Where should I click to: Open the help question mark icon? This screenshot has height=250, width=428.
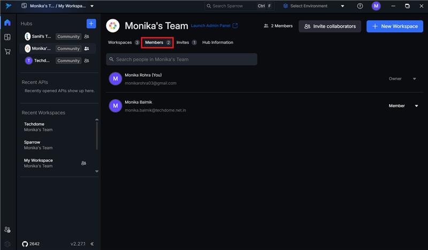point(360,6)
